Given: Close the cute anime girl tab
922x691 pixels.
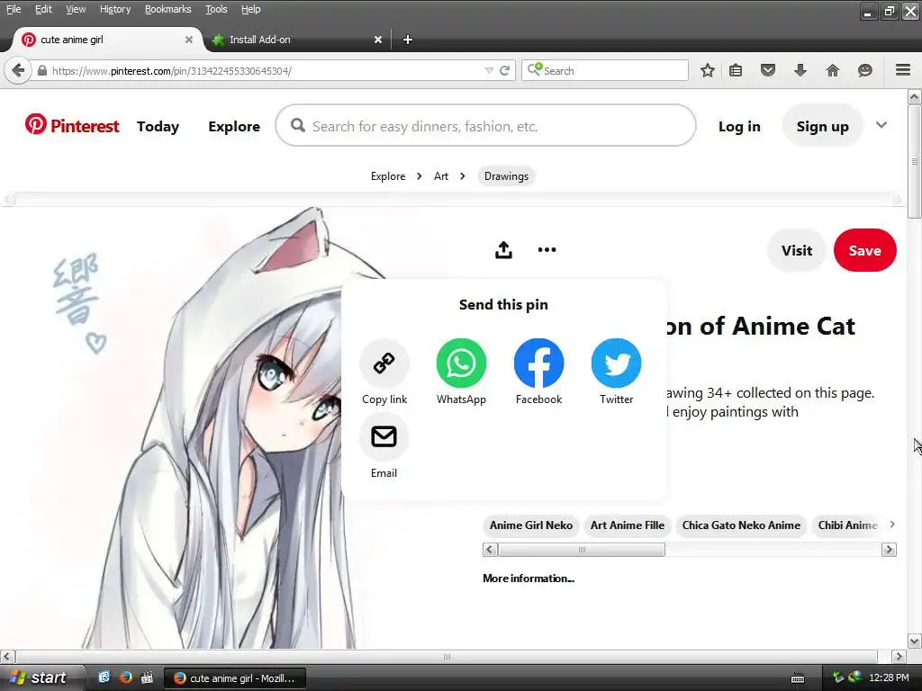Looking at the screenshot, I should coord(189,40).
